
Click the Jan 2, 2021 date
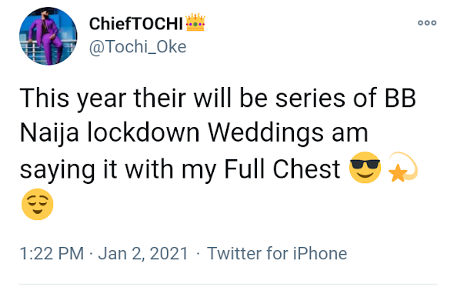point(143,253)
